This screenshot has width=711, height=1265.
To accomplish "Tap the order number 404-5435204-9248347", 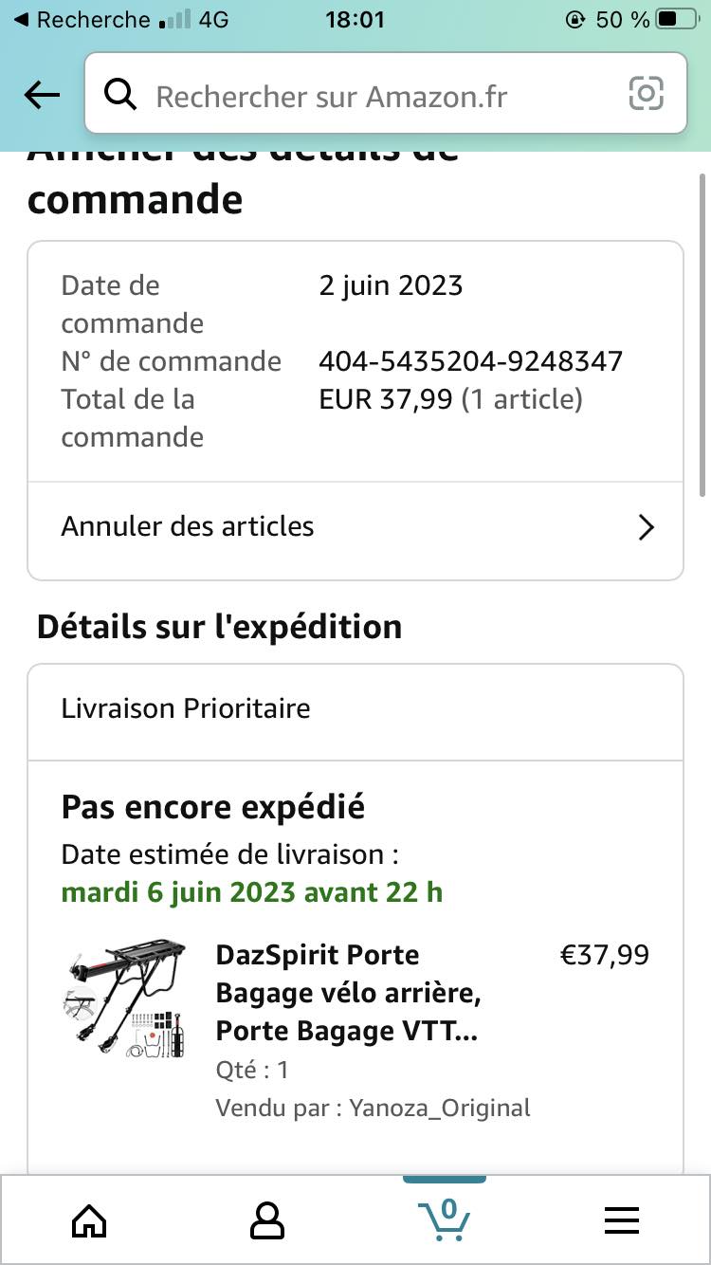I will coord(470,361).
